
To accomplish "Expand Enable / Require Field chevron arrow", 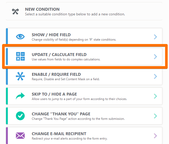I will coord(155,76).
